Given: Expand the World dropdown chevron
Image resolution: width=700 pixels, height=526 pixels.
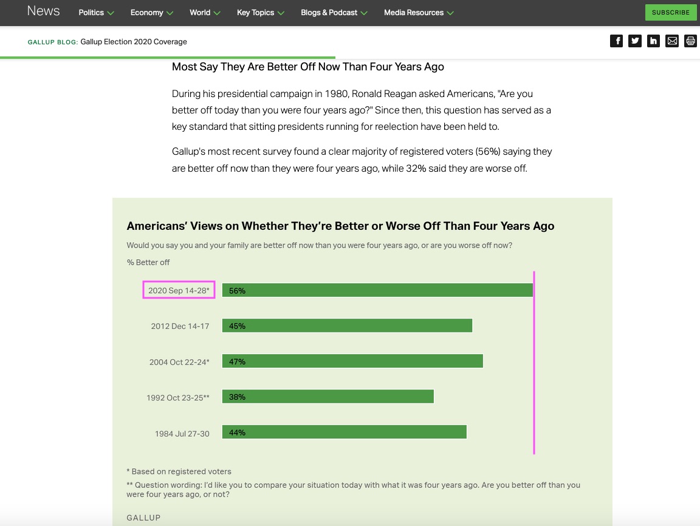Looking at the screenshot, I should [x=217, y=13].
